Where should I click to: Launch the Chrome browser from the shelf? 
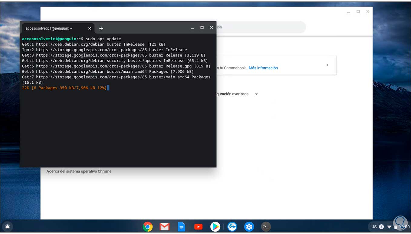(x=147, y=226)
